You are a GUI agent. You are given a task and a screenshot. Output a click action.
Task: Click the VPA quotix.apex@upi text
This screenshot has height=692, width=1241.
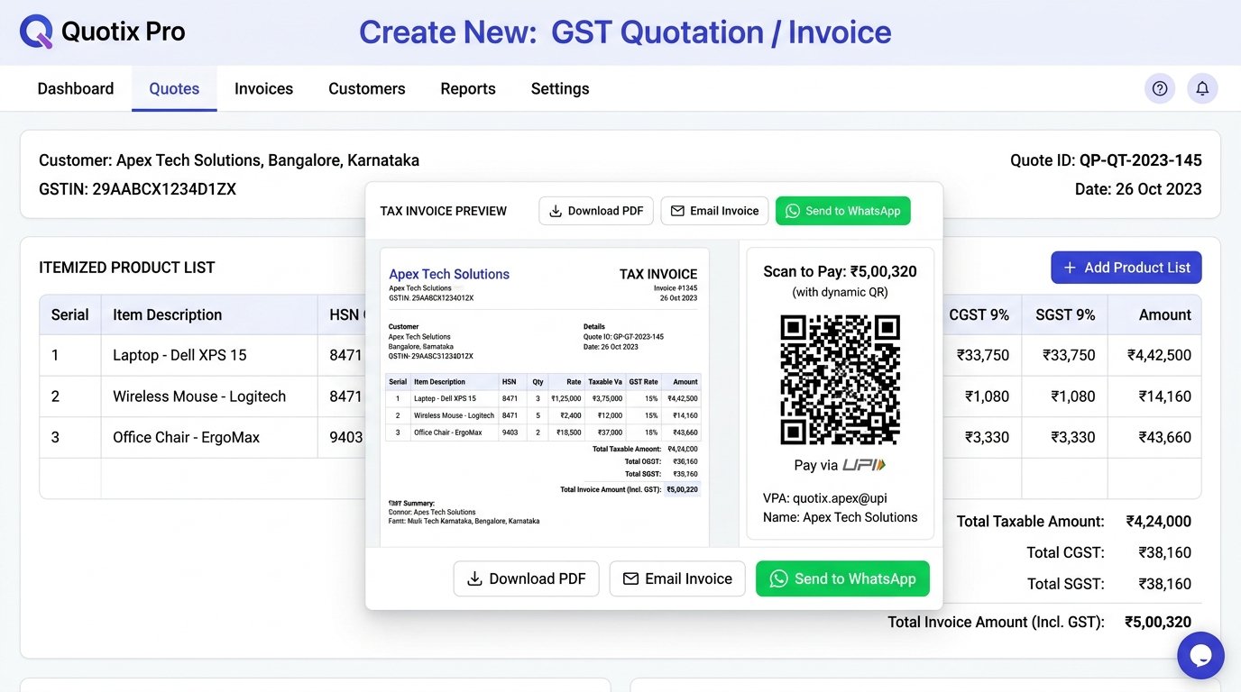pos(825,497)
